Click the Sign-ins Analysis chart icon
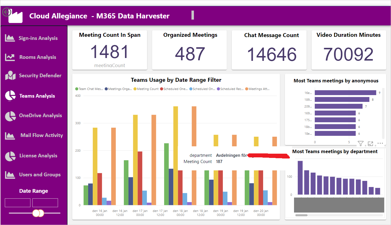Viewport: 391px width, 225px height. [10, 38]
